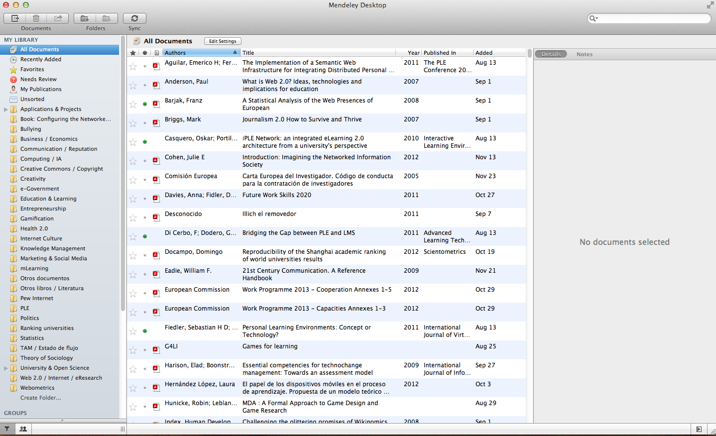Switch to the Notes tab
The image size is (716, 436).
pyautogui.click(x=585, y=54)
